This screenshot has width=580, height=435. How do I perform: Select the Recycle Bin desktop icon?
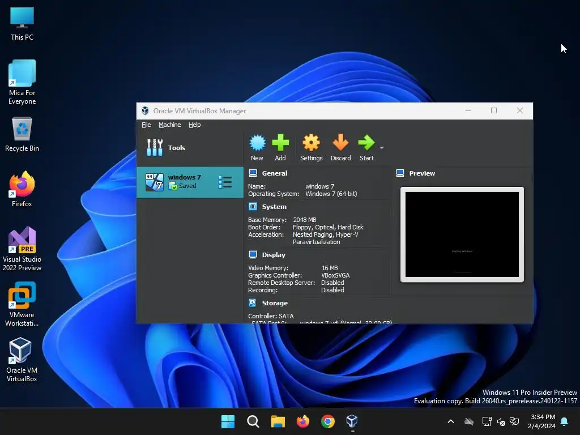22,135
